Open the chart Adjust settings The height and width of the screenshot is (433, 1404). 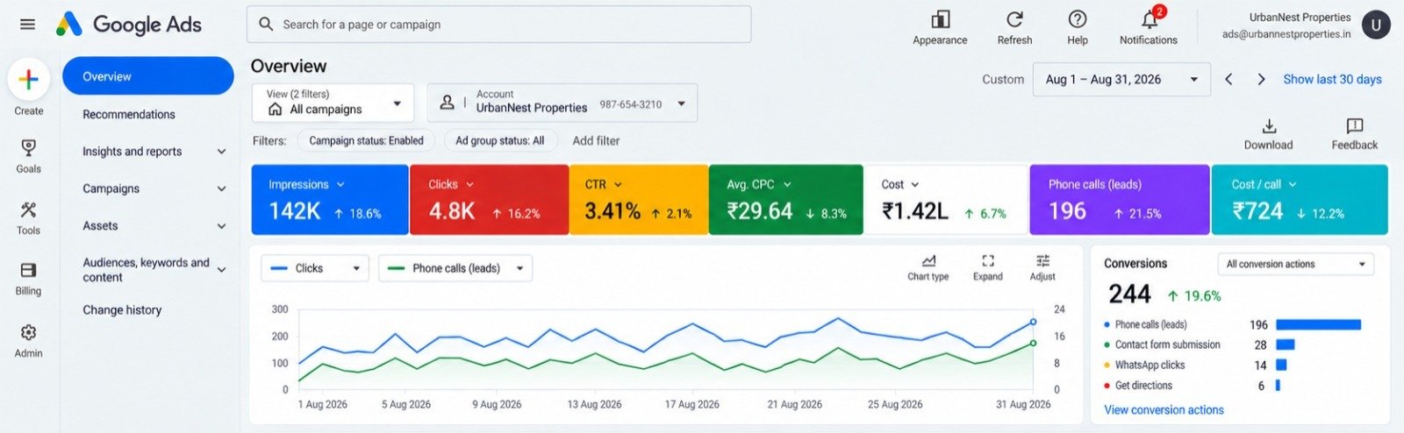1042,267
